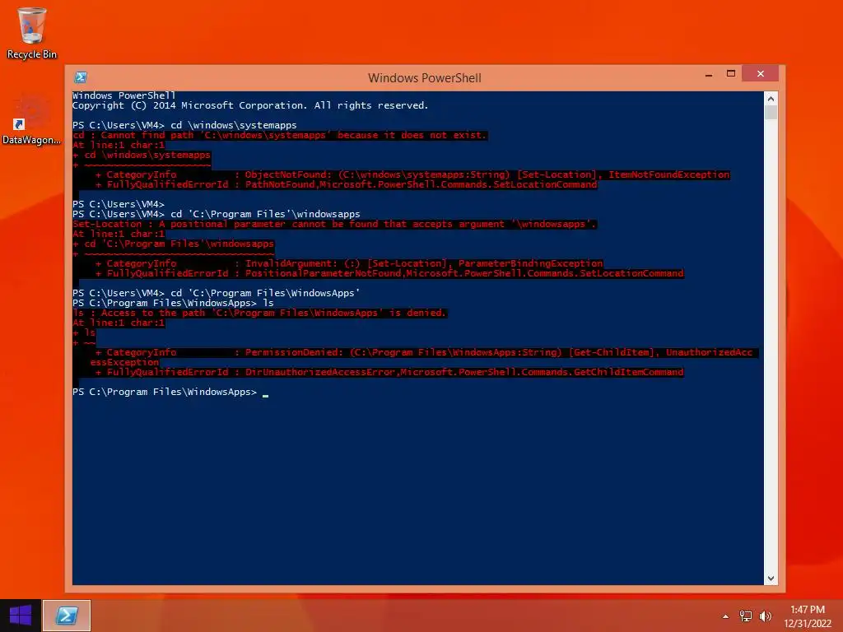
Task: Open the taskbar clock showing 1:47 PM
Action: pyautogui.click(x=808, y=610)
